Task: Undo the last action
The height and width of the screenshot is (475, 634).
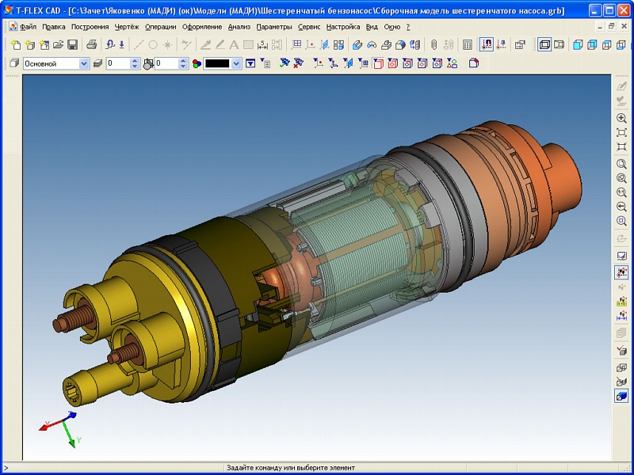Action: (109, 44)
